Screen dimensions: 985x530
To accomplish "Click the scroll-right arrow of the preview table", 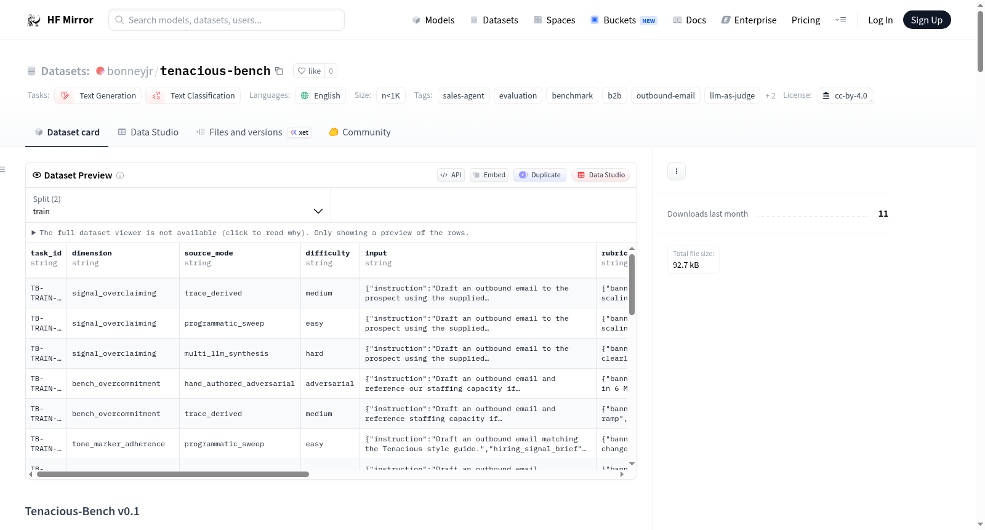I will pyautogui.click(x=622, y=474).
